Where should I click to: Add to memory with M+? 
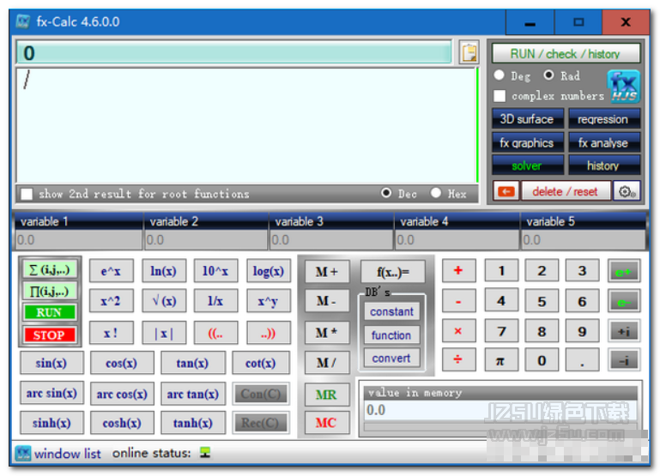[327, 272]
